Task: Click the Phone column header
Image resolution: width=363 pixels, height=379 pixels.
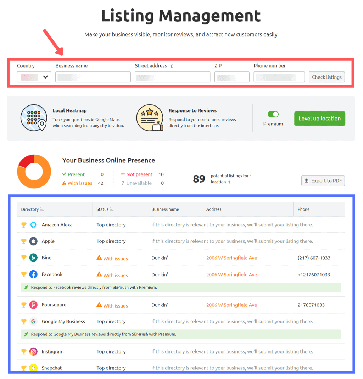Action: pos(304,209)
